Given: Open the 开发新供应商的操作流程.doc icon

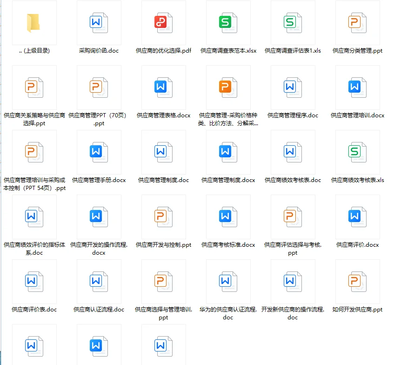Looking at the screenshot, I should pyautogui.click(x=293, y=282).
